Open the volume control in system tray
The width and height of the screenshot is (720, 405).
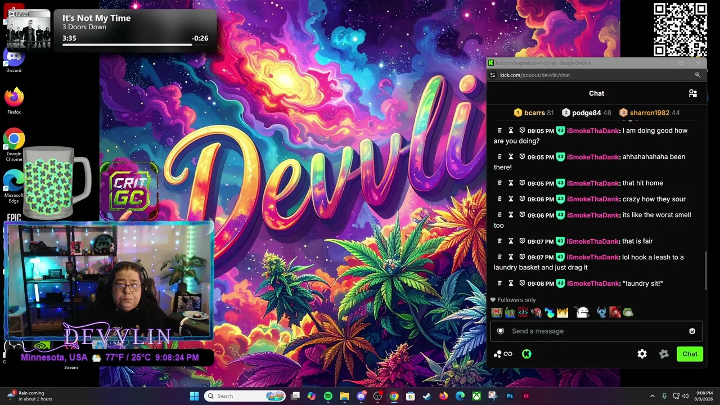coord(686,396)
